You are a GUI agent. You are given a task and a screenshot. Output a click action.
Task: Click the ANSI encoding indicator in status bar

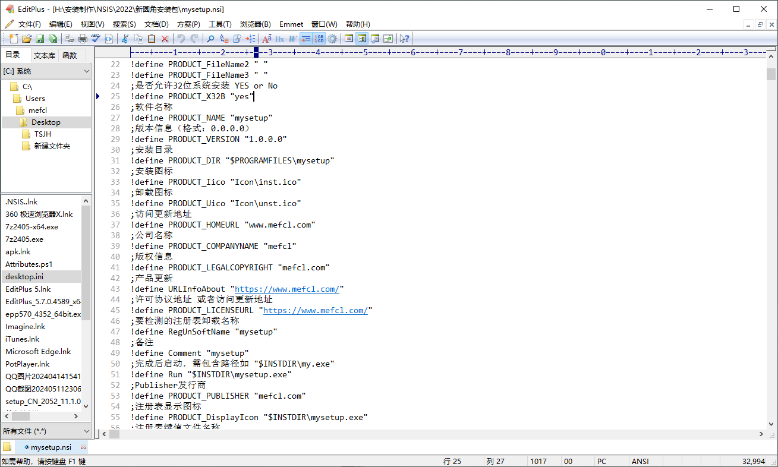[640, 460]
